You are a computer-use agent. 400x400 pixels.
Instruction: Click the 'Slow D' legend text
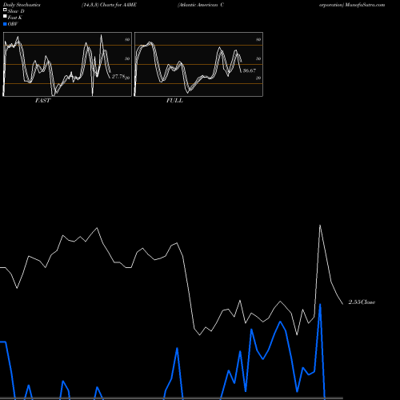tap(16, 11)
